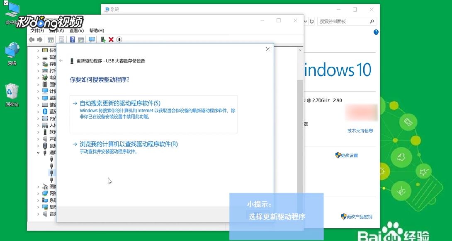Select the last USB device entry under 通用
Screen dimensions: 452x241
(x=51, y=179)
